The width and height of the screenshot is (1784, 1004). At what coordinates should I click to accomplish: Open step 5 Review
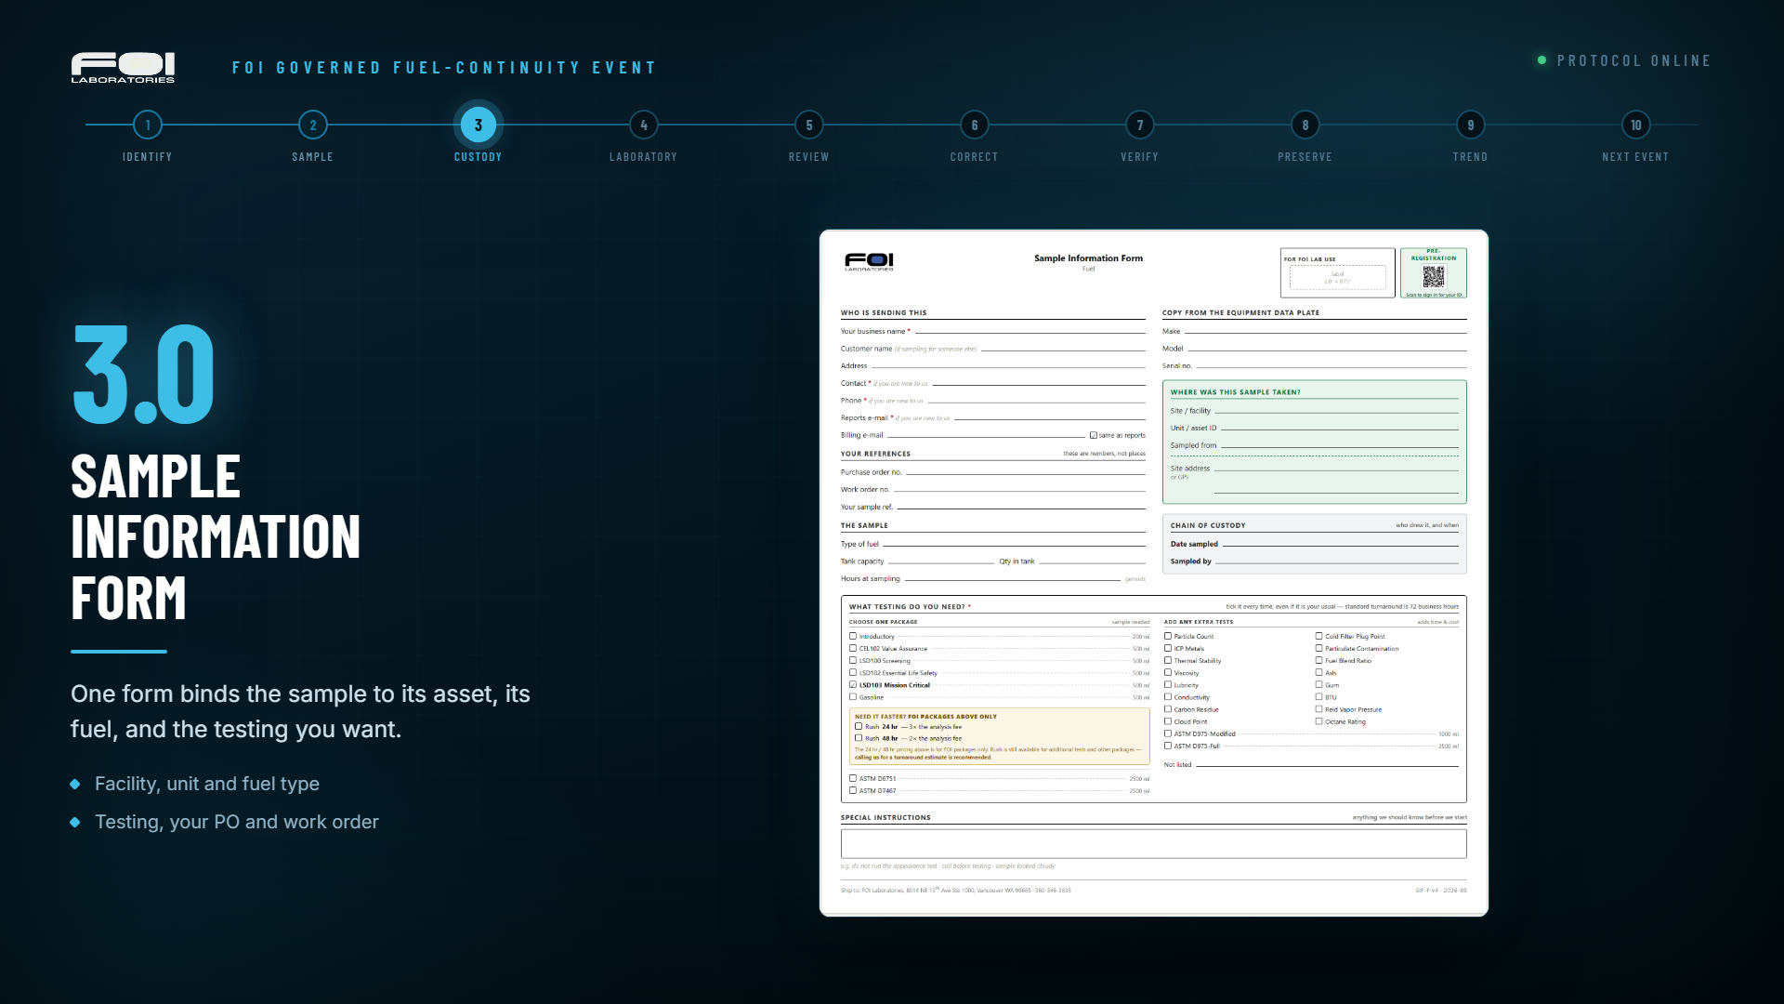(x=809, y=125)
